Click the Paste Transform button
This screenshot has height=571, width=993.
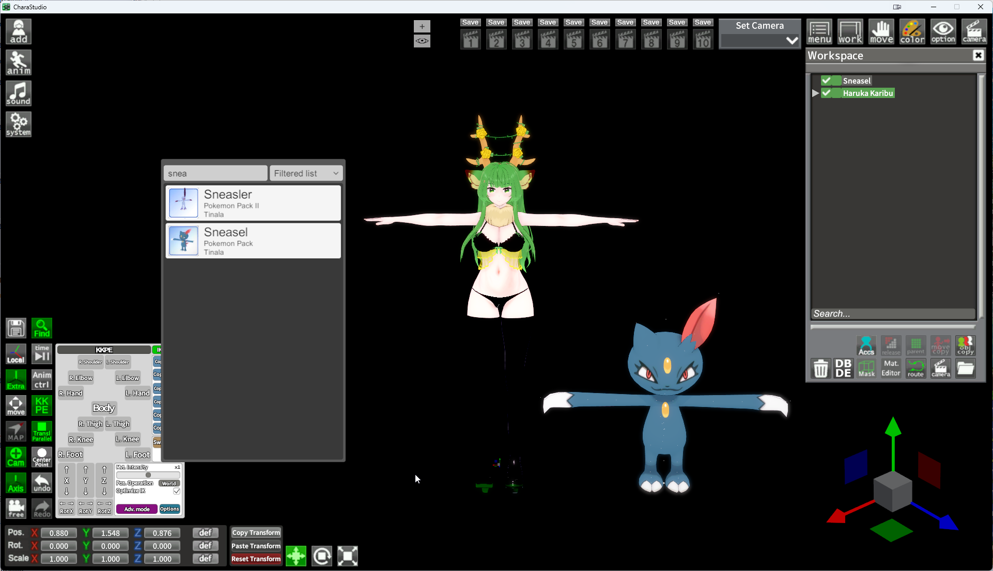pos(256,546)
